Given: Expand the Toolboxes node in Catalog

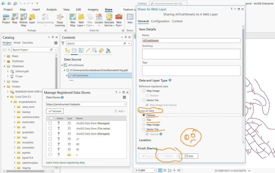Looking at the screenshot, I should (5, 61).
